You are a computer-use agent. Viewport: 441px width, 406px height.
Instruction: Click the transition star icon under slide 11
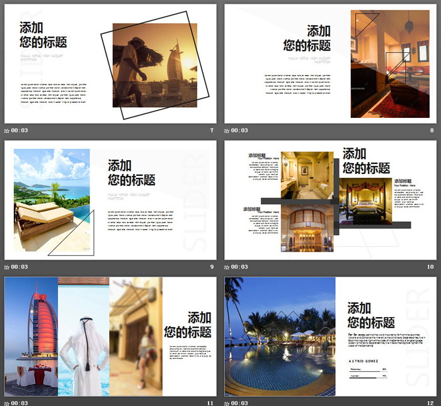[x=7, y=403]
